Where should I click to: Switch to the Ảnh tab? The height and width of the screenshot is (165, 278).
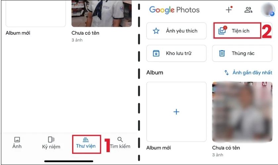tap(17, 143)
